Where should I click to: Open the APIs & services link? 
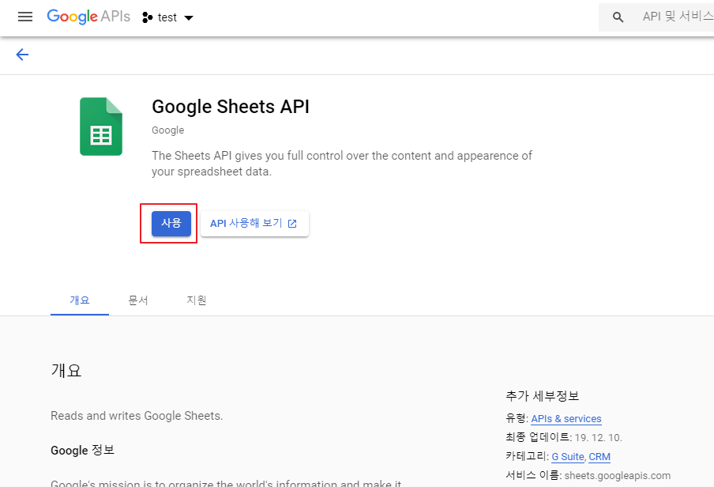[x=566, y=418]
